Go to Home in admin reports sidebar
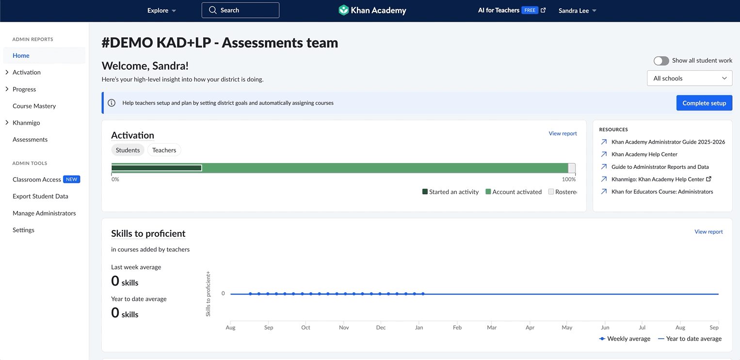Image resolution: width=740 pixels, height=360 pixels. tap(44, 55)
